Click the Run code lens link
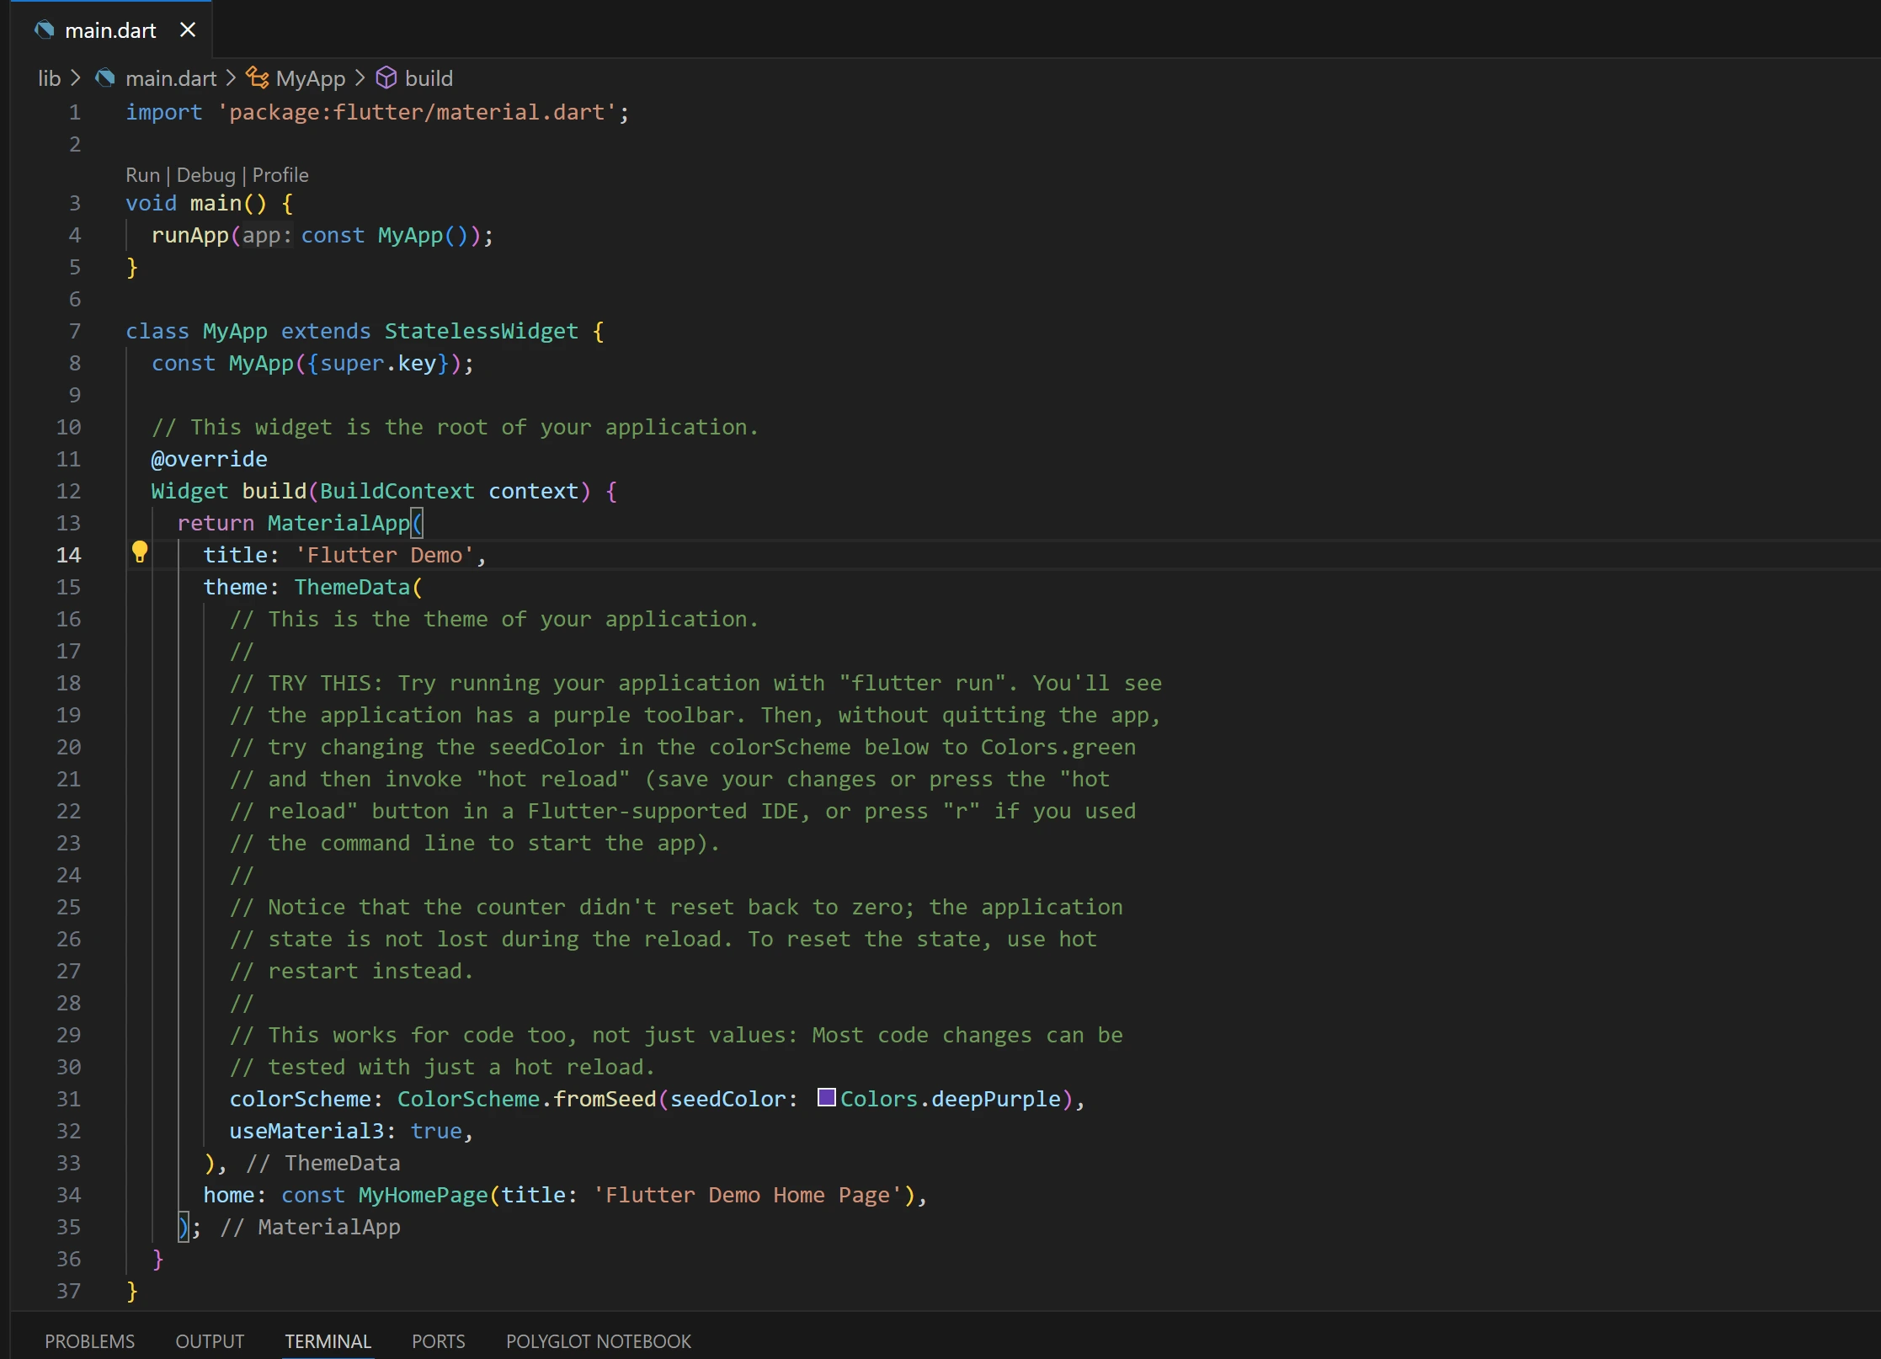1881x1359 pixels. click(x=142, y=175)
